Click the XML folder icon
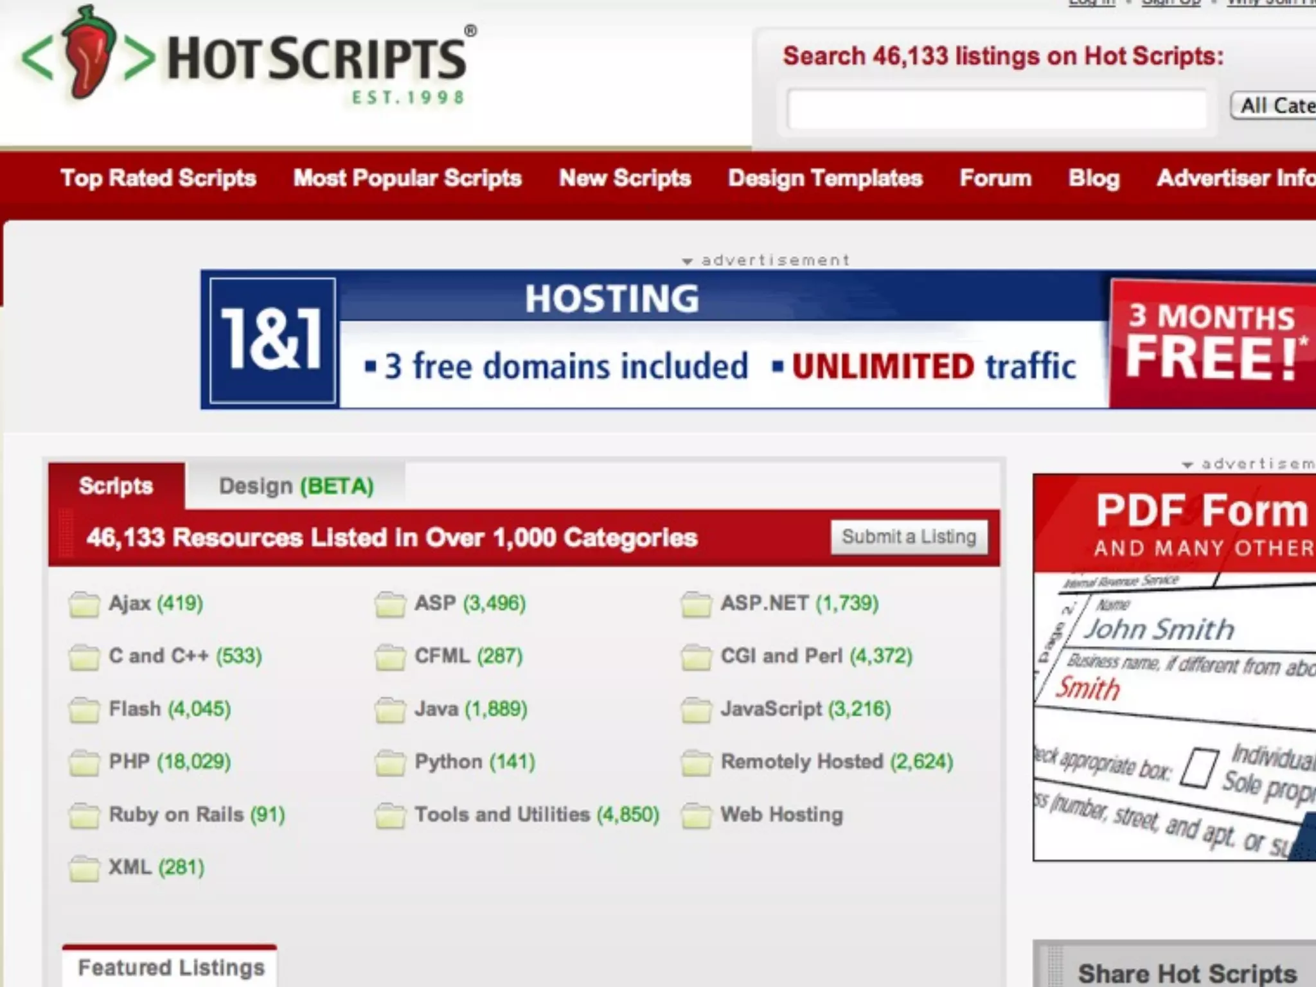Image resolution: width=1316 pixels, height=987 pixels. (x=84, y=868)
